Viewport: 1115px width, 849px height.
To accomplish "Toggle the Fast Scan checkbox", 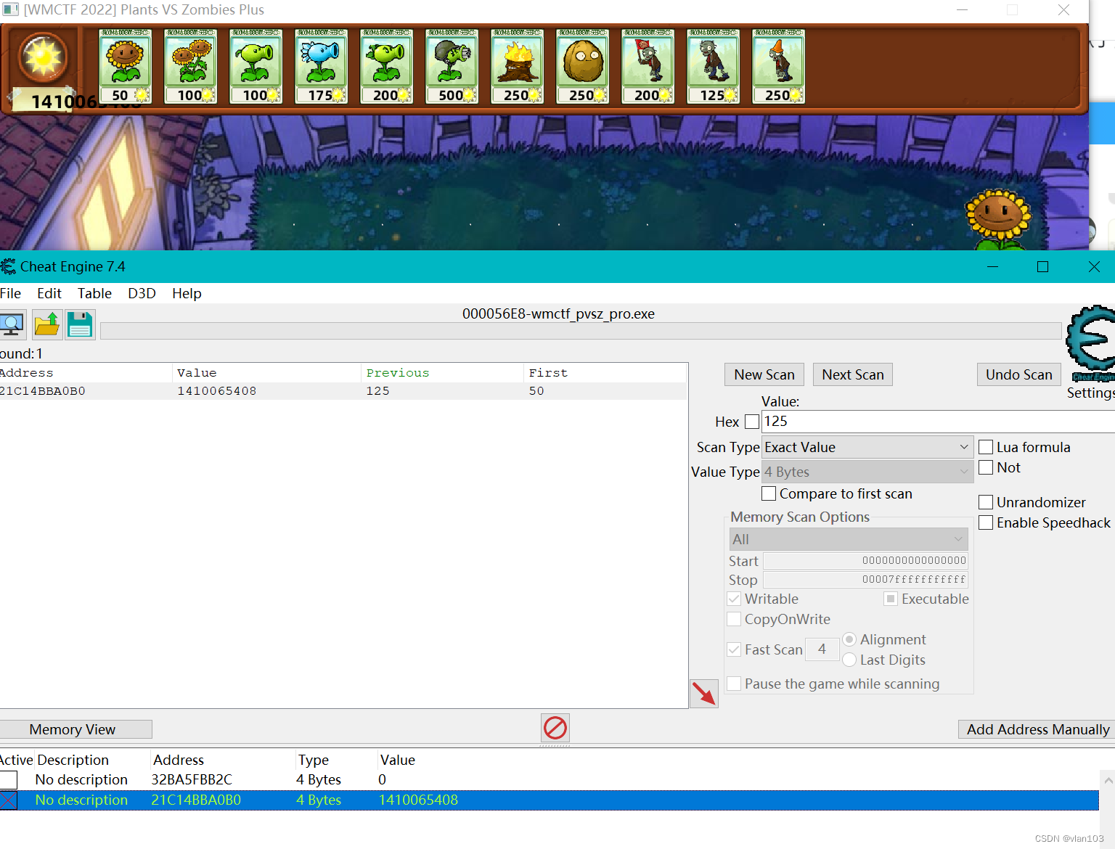I will click(x=734, y=649).
